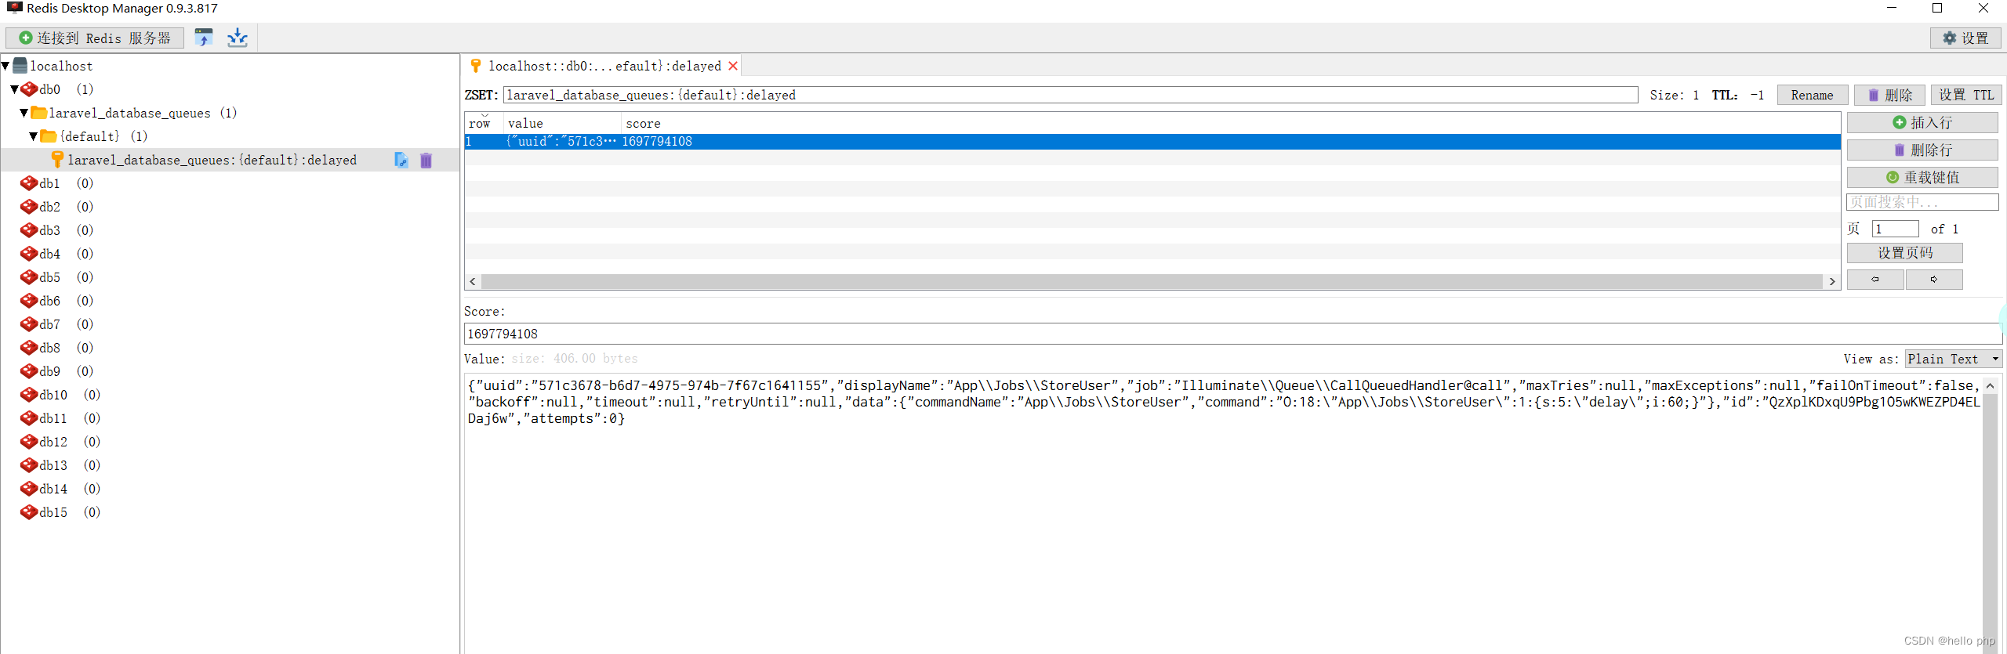Open the View as Plain Text dropdown
Viewport: 2007px width, 654px height.
pyautogui.click(x=1954, y=359)
